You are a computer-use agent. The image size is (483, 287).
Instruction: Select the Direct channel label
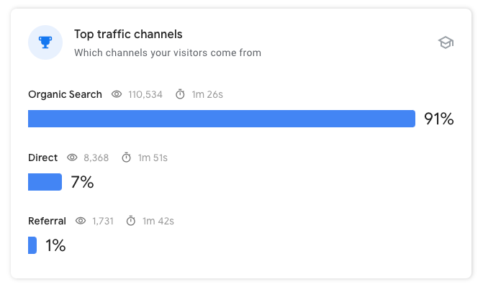pos(42,158)
